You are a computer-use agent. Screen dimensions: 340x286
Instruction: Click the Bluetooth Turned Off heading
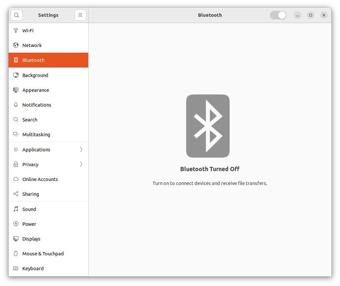[x=210, y=169]
